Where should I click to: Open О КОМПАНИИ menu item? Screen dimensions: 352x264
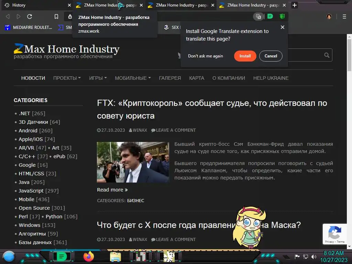pos(229,78)
